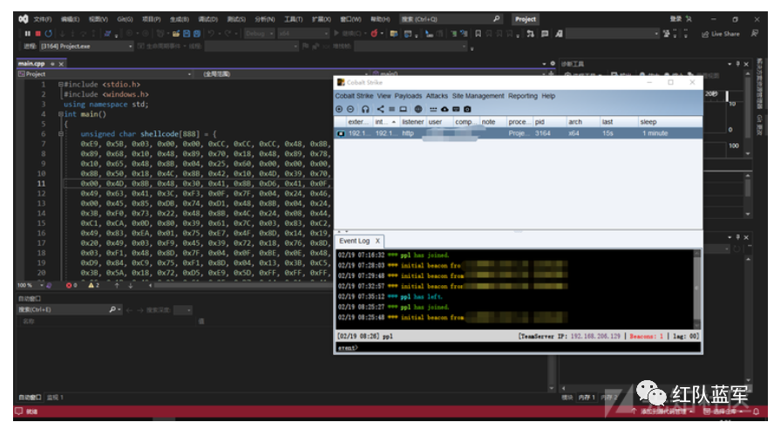Collapse the int main() block at line 4
774x429 pixels.
point(61,114)
